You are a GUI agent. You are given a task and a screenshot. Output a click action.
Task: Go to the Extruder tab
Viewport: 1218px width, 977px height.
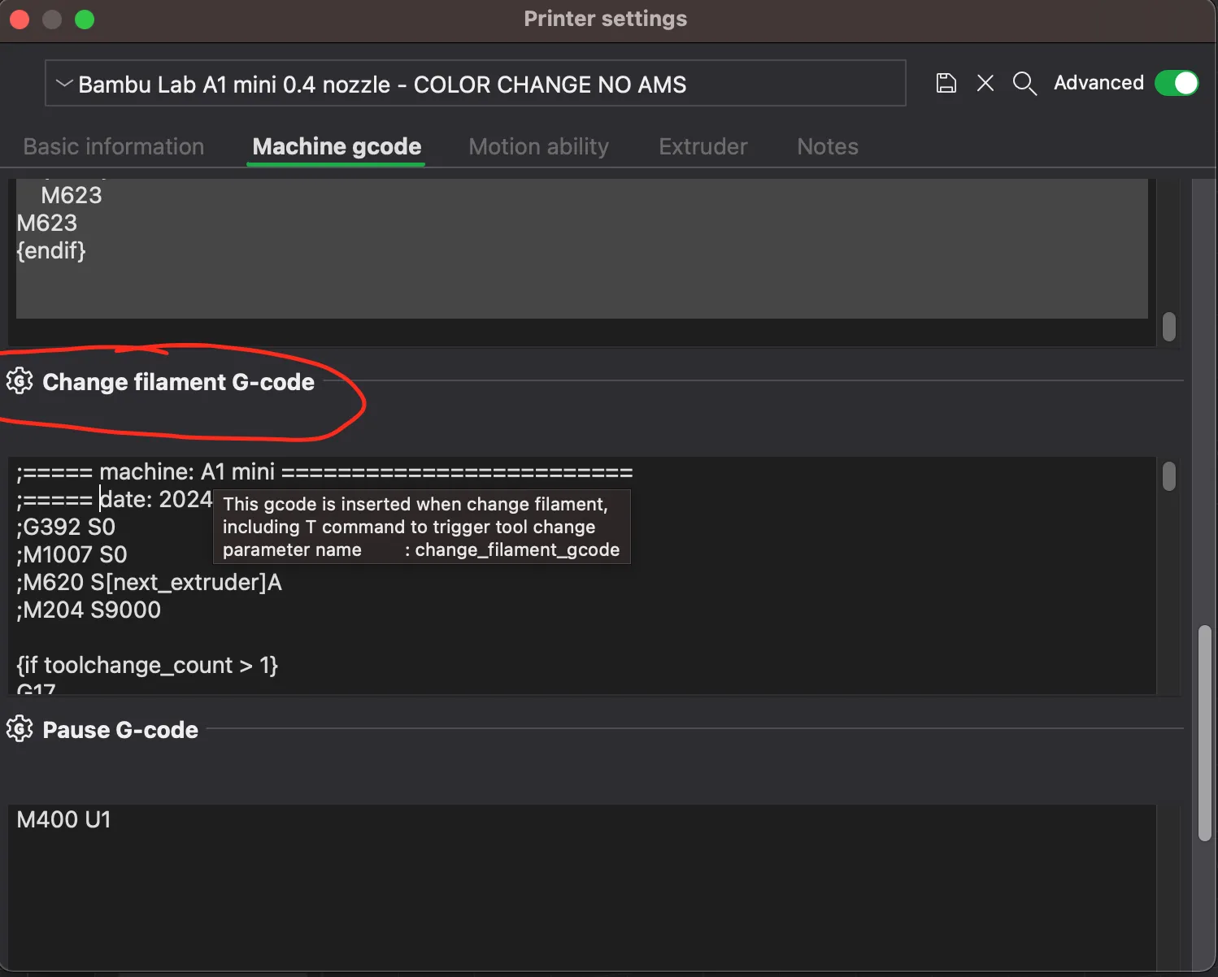(703, 146)
